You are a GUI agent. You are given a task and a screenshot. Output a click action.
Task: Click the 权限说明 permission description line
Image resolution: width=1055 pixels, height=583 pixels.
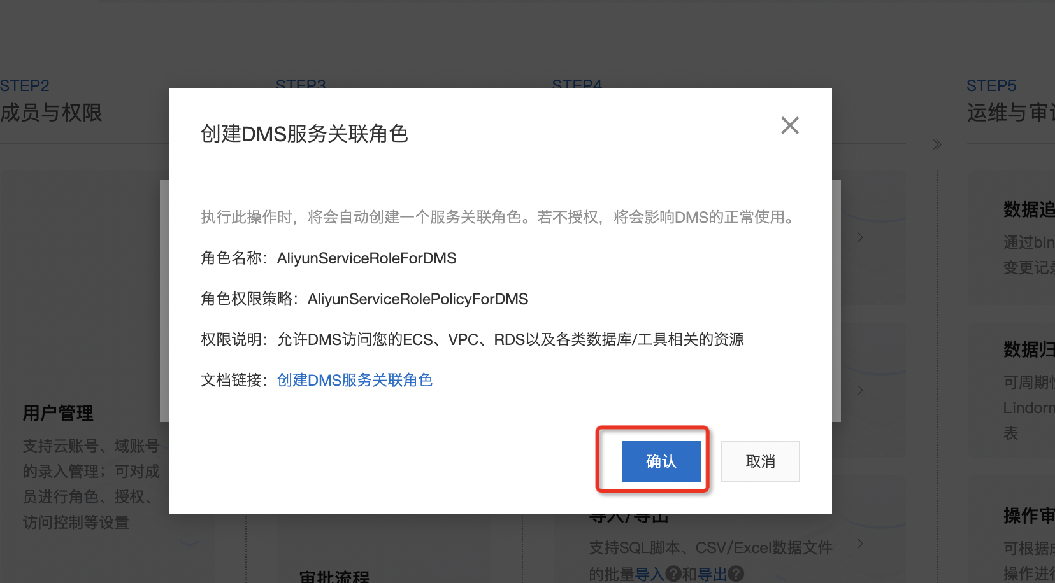pos(472,339)
